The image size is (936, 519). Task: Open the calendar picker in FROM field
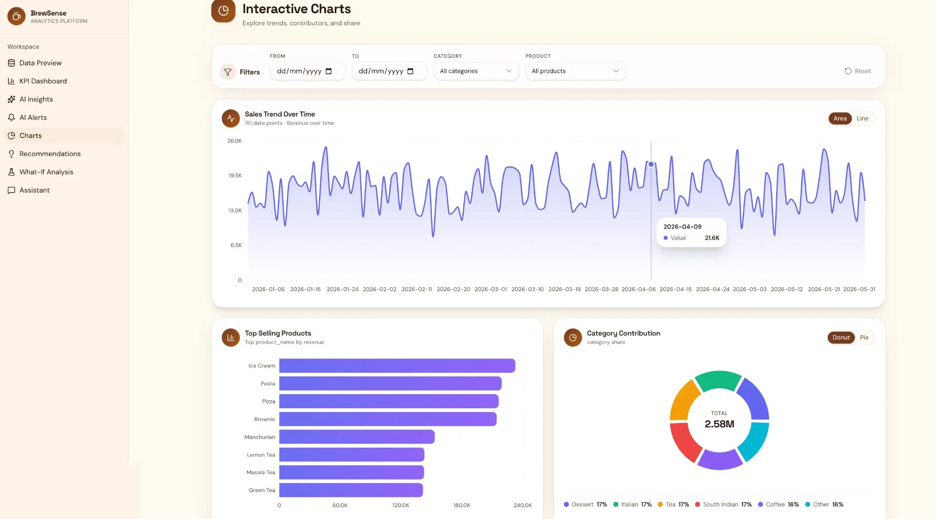(x=329, y=71)
